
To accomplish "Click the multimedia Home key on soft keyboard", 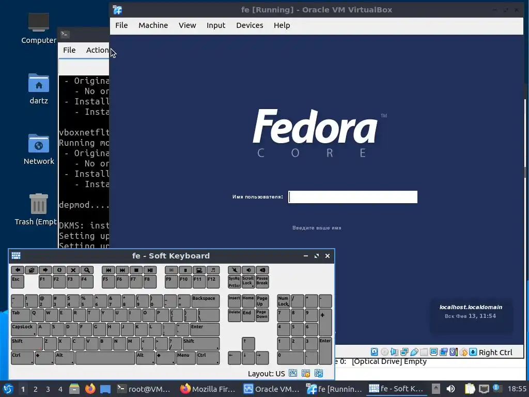I will (x=32, y=270).
